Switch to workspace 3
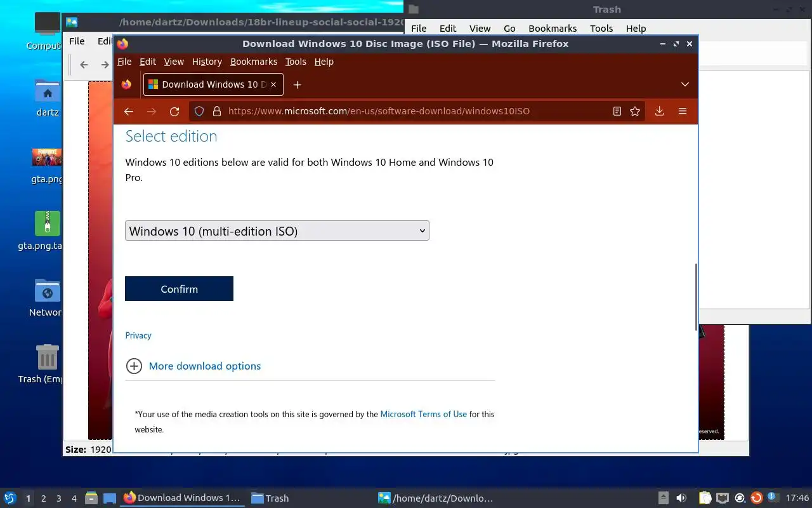The height and width of the screenshot is (508, 812). pos(59,498)
